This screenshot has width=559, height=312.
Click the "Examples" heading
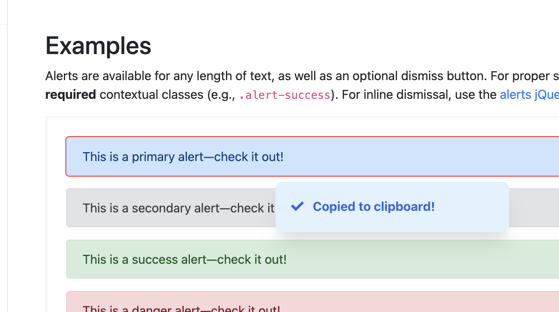pyautogui.click(x=98, y=46)
